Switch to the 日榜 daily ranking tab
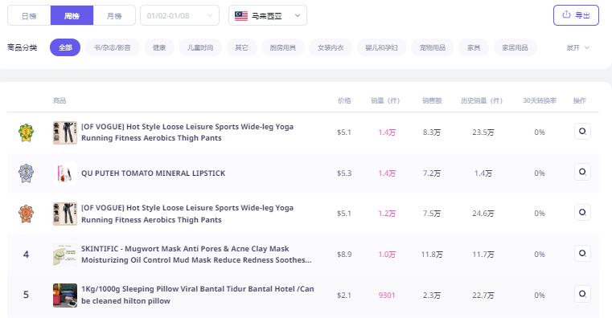The image size is (612, 318). point(29,15)
